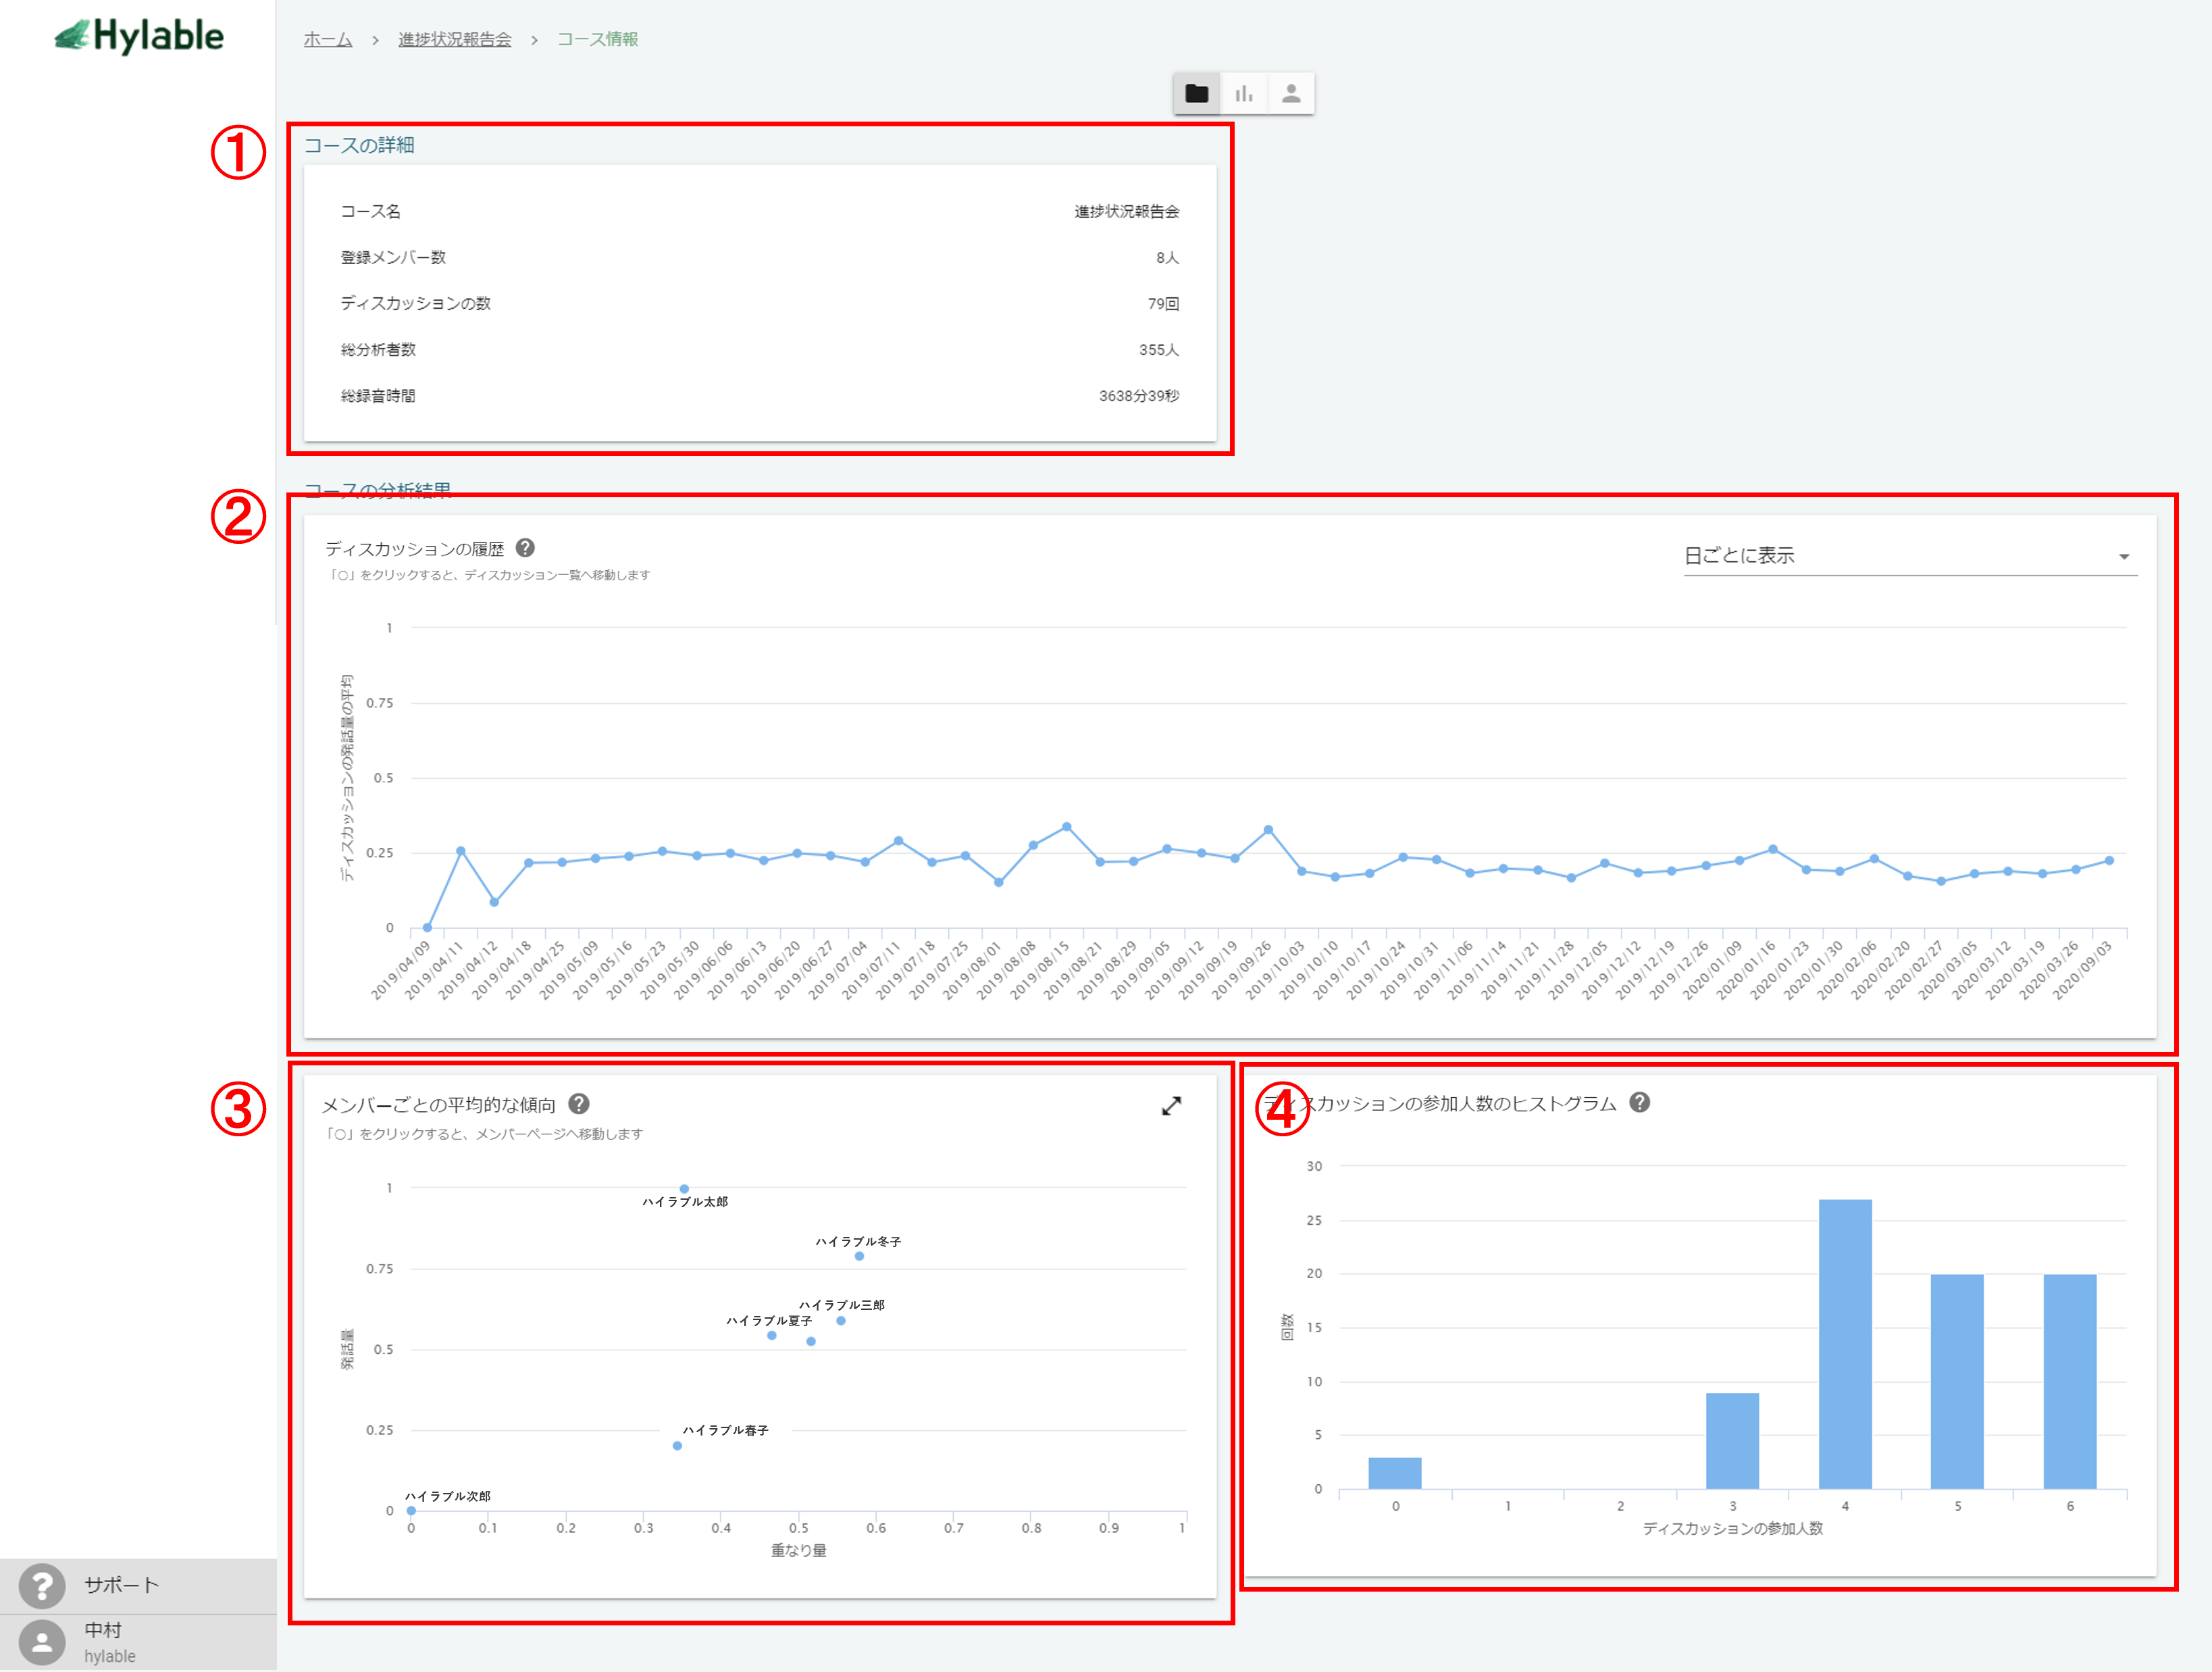Click the folder icon view toggle
Screen dimensions: 2212x1672
click(x=1196, y=94)
